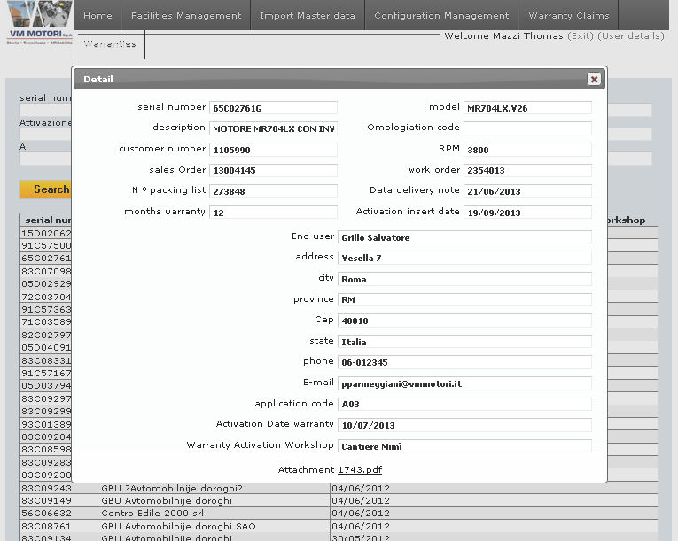This screenshot has height=541, width=678.
Task: Open Warranty Claims menu
Action: tap(569, 15)
